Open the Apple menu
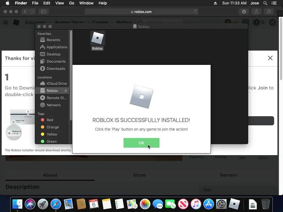 [x=7, y=3]
